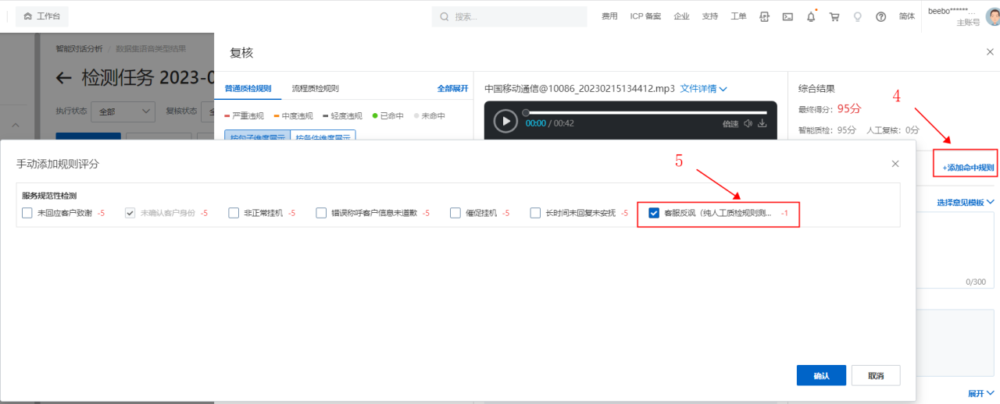The height and width of the screenshot is (404, 1000).
Task: Click the audio download icon
Action: [x=762, y=123]
